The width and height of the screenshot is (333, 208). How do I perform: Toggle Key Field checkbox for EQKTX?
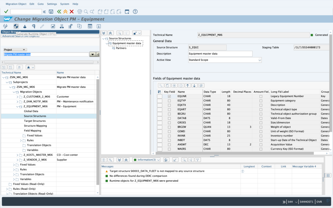click(169, 105)
